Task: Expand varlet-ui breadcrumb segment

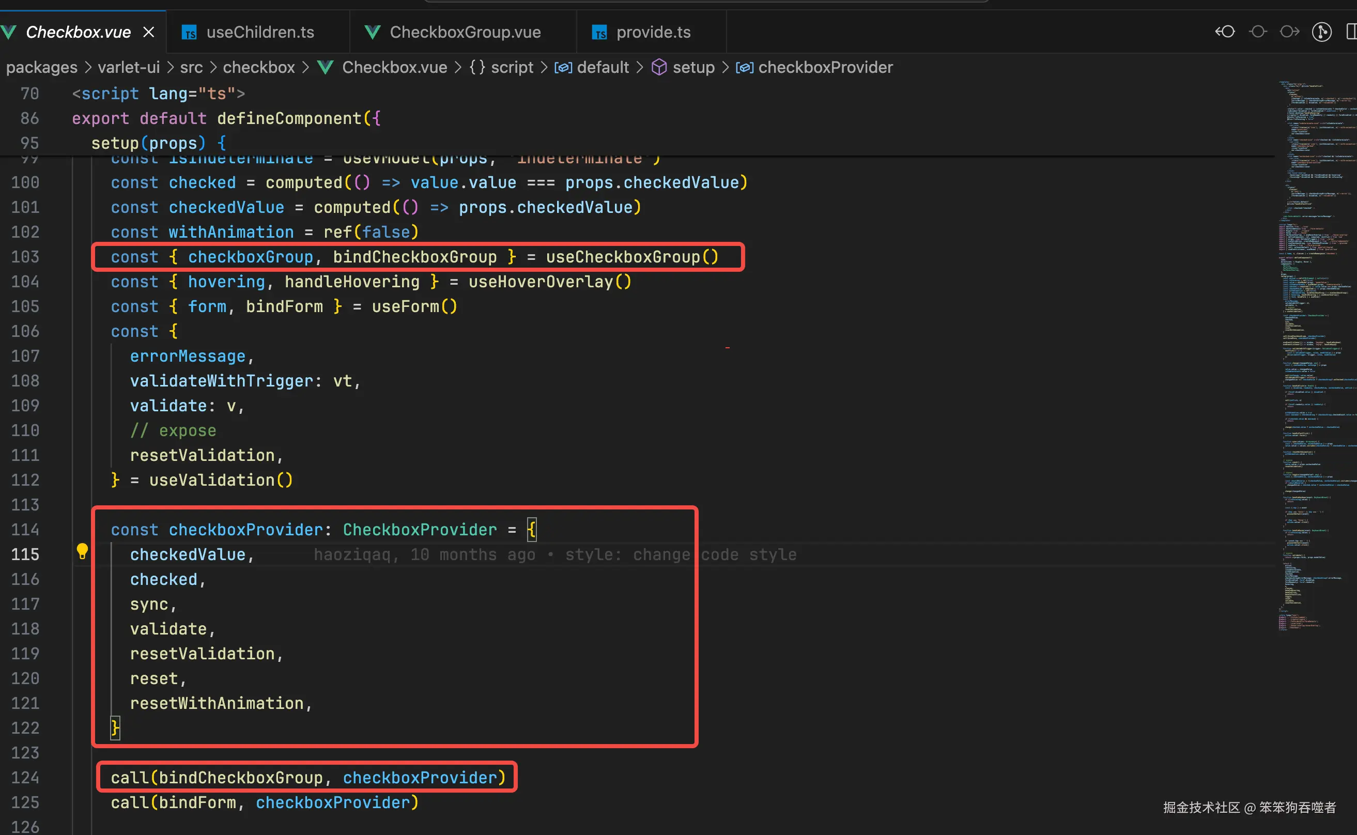Action: pos(129,67)
